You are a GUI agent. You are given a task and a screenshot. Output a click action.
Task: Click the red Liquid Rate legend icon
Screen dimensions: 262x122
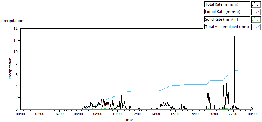pos(256,12)
